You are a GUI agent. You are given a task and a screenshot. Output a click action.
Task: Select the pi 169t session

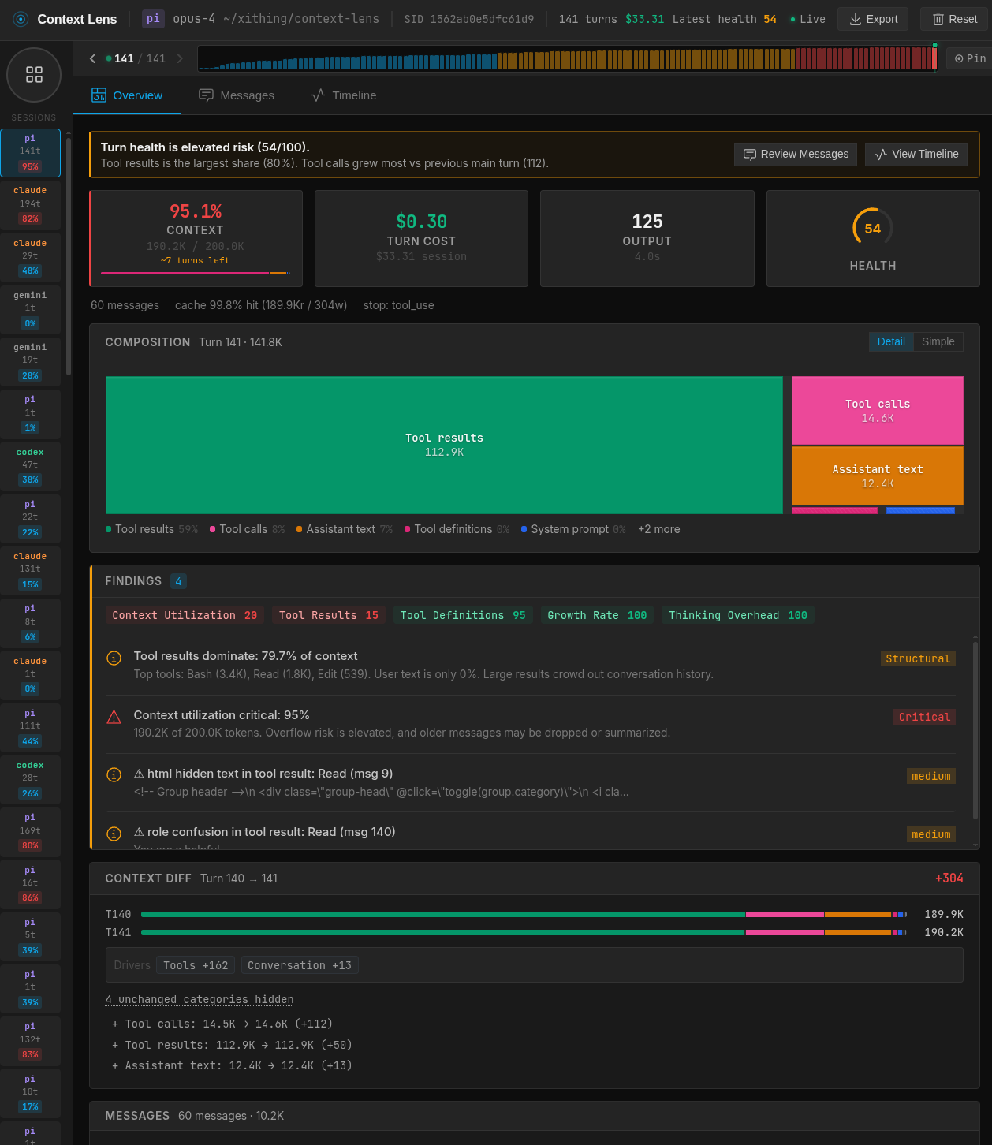[x=30, y=831]
